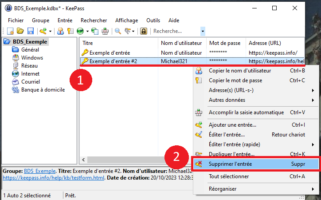The width and height of the screenshot is (321, 200).
Task: Select the Internet group
Action: pos(30,74)
